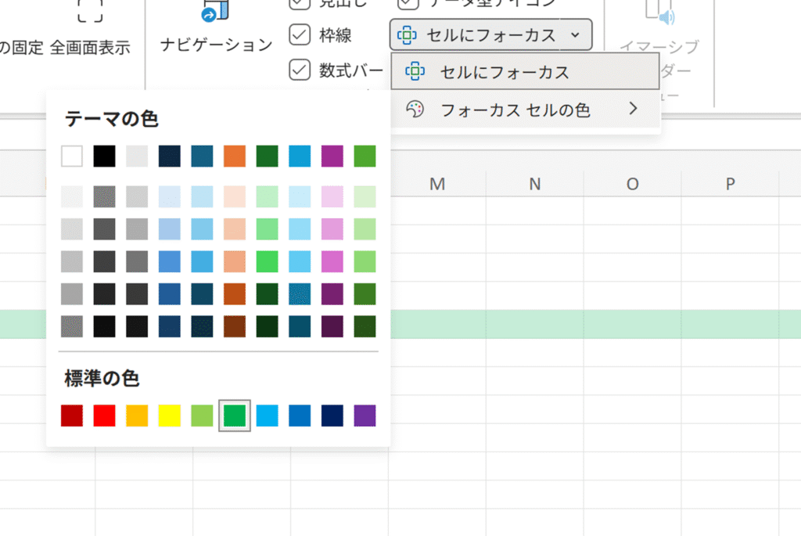Expand the フォーカス セルの色 submenu arrow

(633, 109)
